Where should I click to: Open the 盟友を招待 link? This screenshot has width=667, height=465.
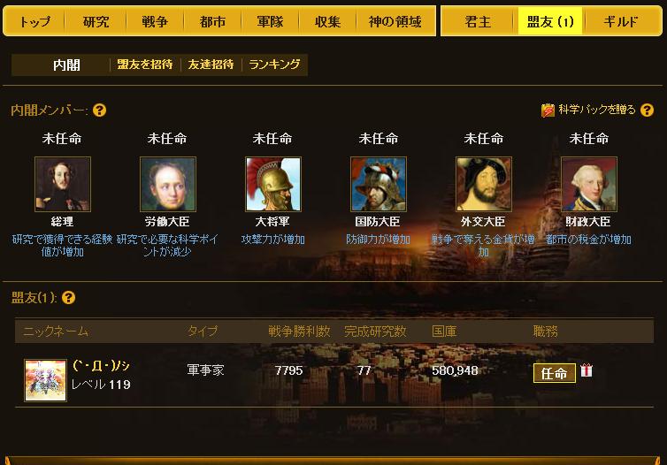tap(144, 65)
